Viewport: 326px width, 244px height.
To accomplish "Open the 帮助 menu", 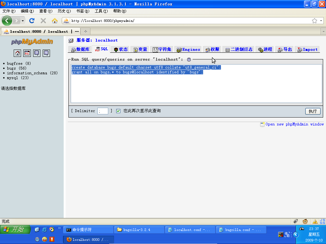I will (120, 11).
